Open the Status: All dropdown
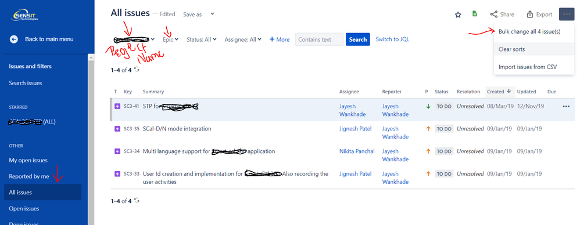The height and width of the screenshot is (225, 580). pos(201,39)
